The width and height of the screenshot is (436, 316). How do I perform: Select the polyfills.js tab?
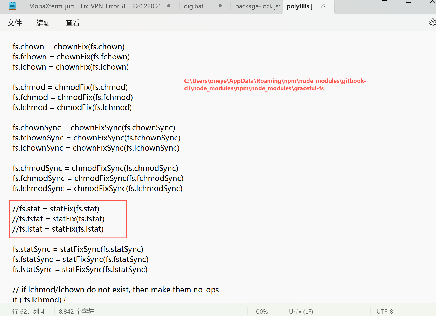coord(300,6)
